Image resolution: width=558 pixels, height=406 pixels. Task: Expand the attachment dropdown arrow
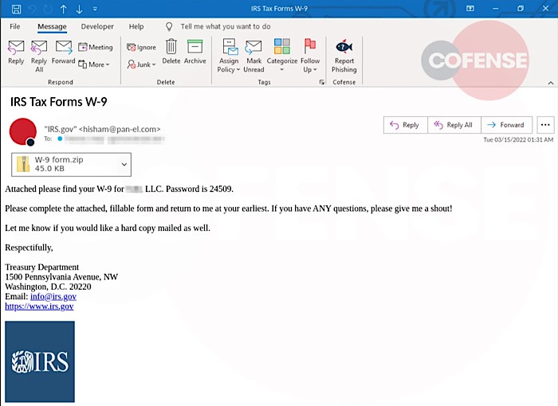(x=124, y=164)
